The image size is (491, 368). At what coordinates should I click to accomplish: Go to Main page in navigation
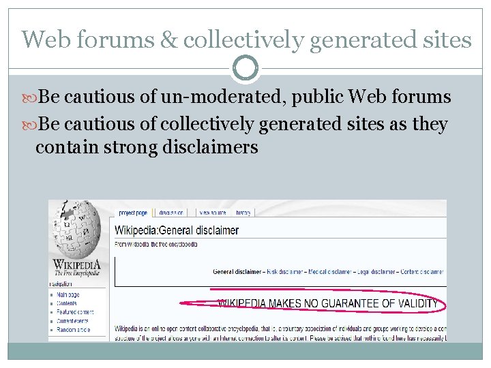[x=68, y=295]
